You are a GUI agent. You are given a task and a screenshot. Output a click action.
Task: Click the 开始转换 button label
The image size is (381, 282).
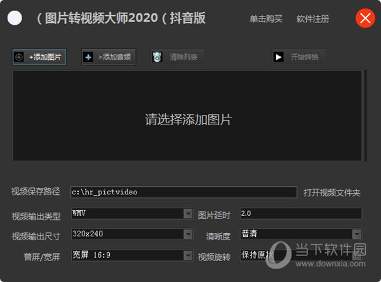(x=305, y=57)
